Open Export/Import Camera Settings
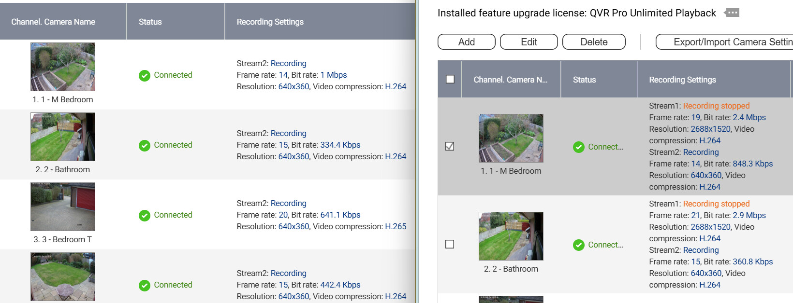Image resolution: width=793 pixels, height=303 pixels. (725, 42)
